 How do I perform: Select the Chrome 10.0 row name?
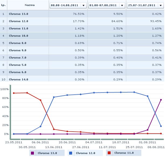click(x=19, y=36)
